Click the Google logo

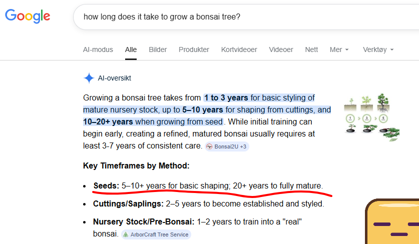click(x=28, y=16)
